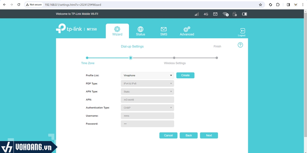Click the Time Zone step marker

tap(87, 58)
